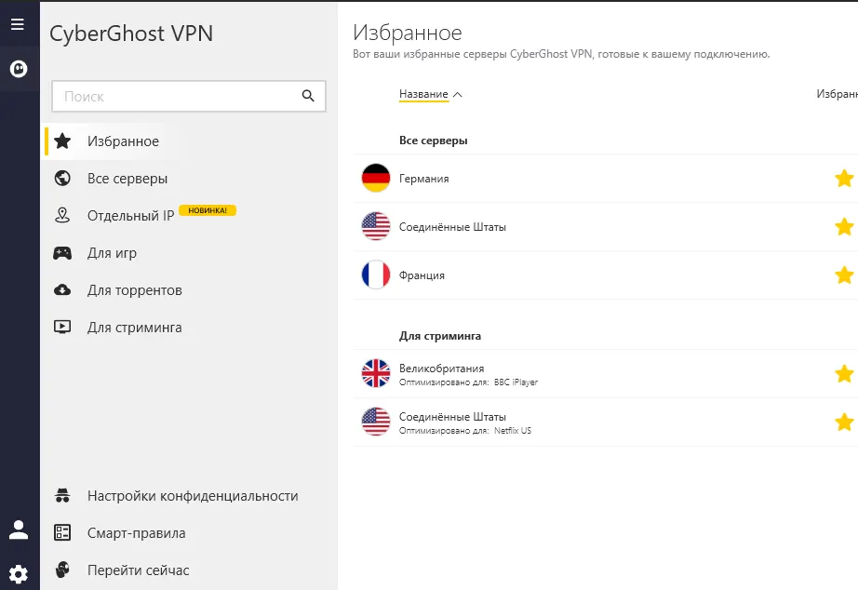
Task: Remove Великобритания from favorites via star
Action: point(843,373)
